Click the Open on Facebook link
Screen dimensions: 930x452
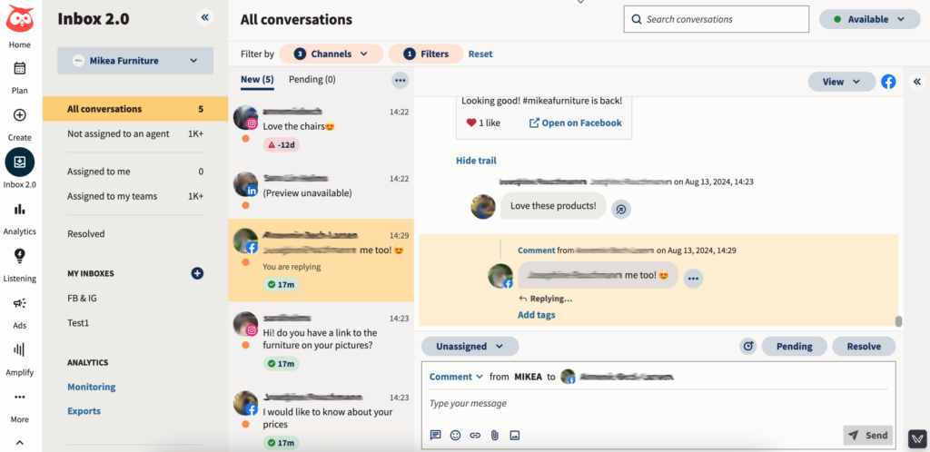[x=575, y=123]
